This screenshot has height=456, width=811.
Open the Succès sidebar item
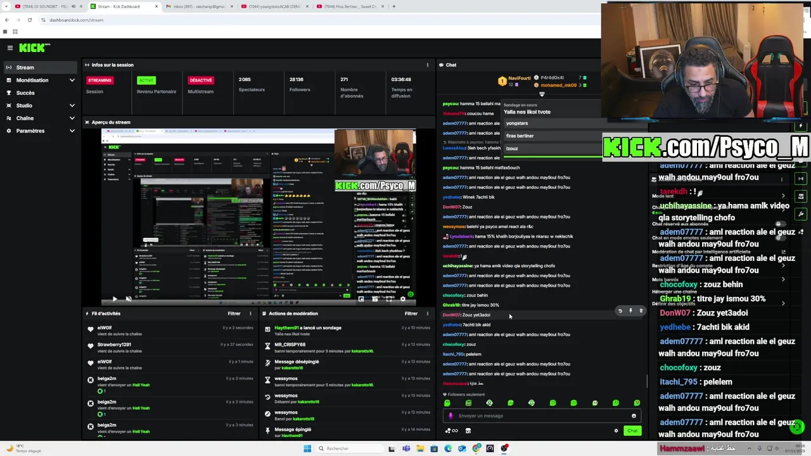point(41,93)
